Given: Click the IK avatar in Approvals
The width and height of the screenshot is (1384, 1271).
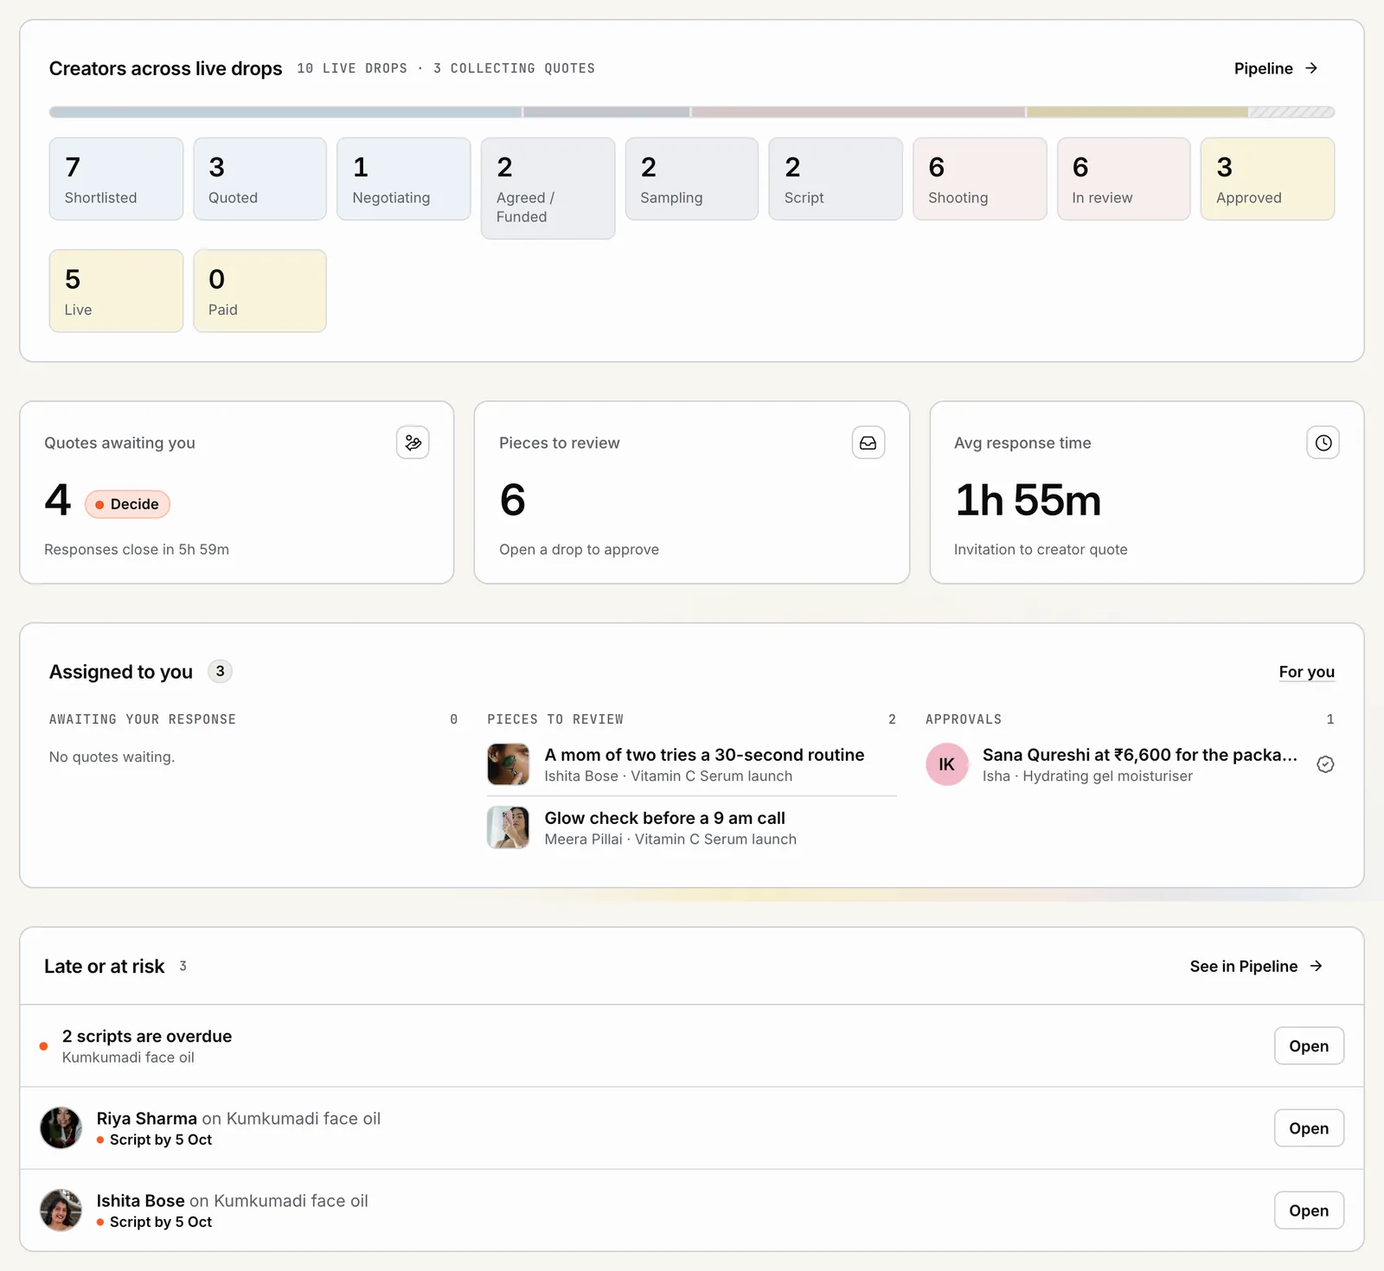Looking at the screenshot, I should tap(946, 764).
